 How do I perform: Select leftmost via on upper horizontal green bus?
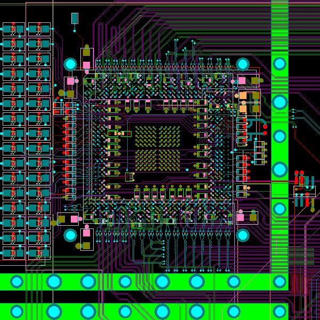click(x=17, y=281)
